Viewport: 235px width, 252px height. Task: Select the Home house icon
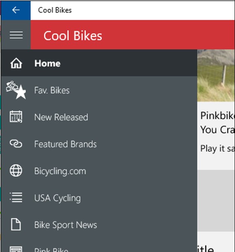[x=16, y=63]
